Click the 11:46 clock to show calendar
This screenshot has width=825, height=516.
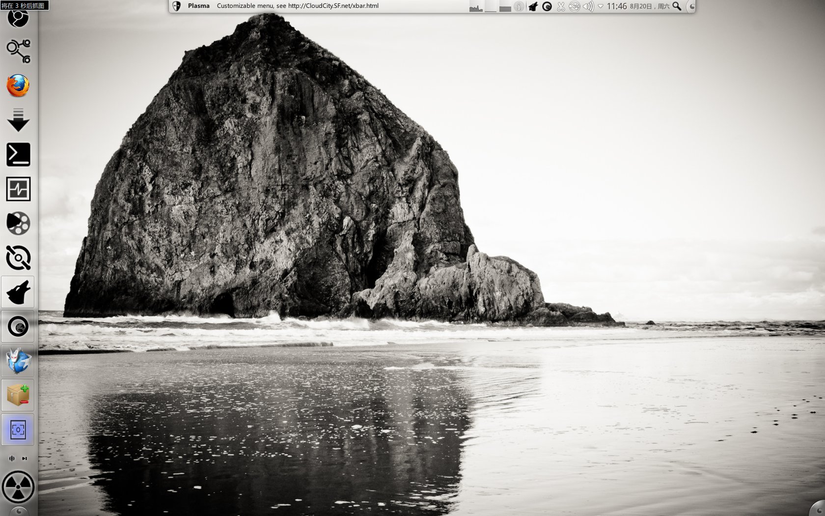tap(617, 6)
